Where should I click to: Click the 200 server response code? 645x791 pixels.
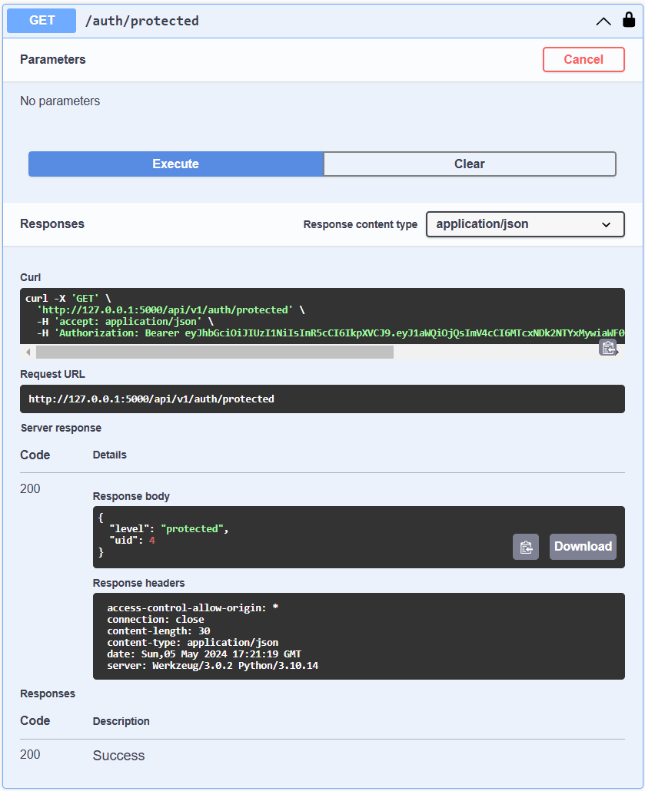coord(30,488)
